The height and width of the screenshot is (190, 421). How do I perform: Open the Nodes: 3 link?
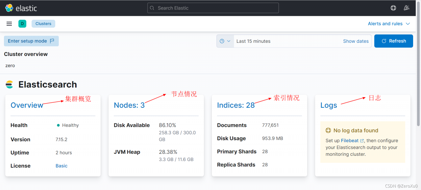click(129, 105)
